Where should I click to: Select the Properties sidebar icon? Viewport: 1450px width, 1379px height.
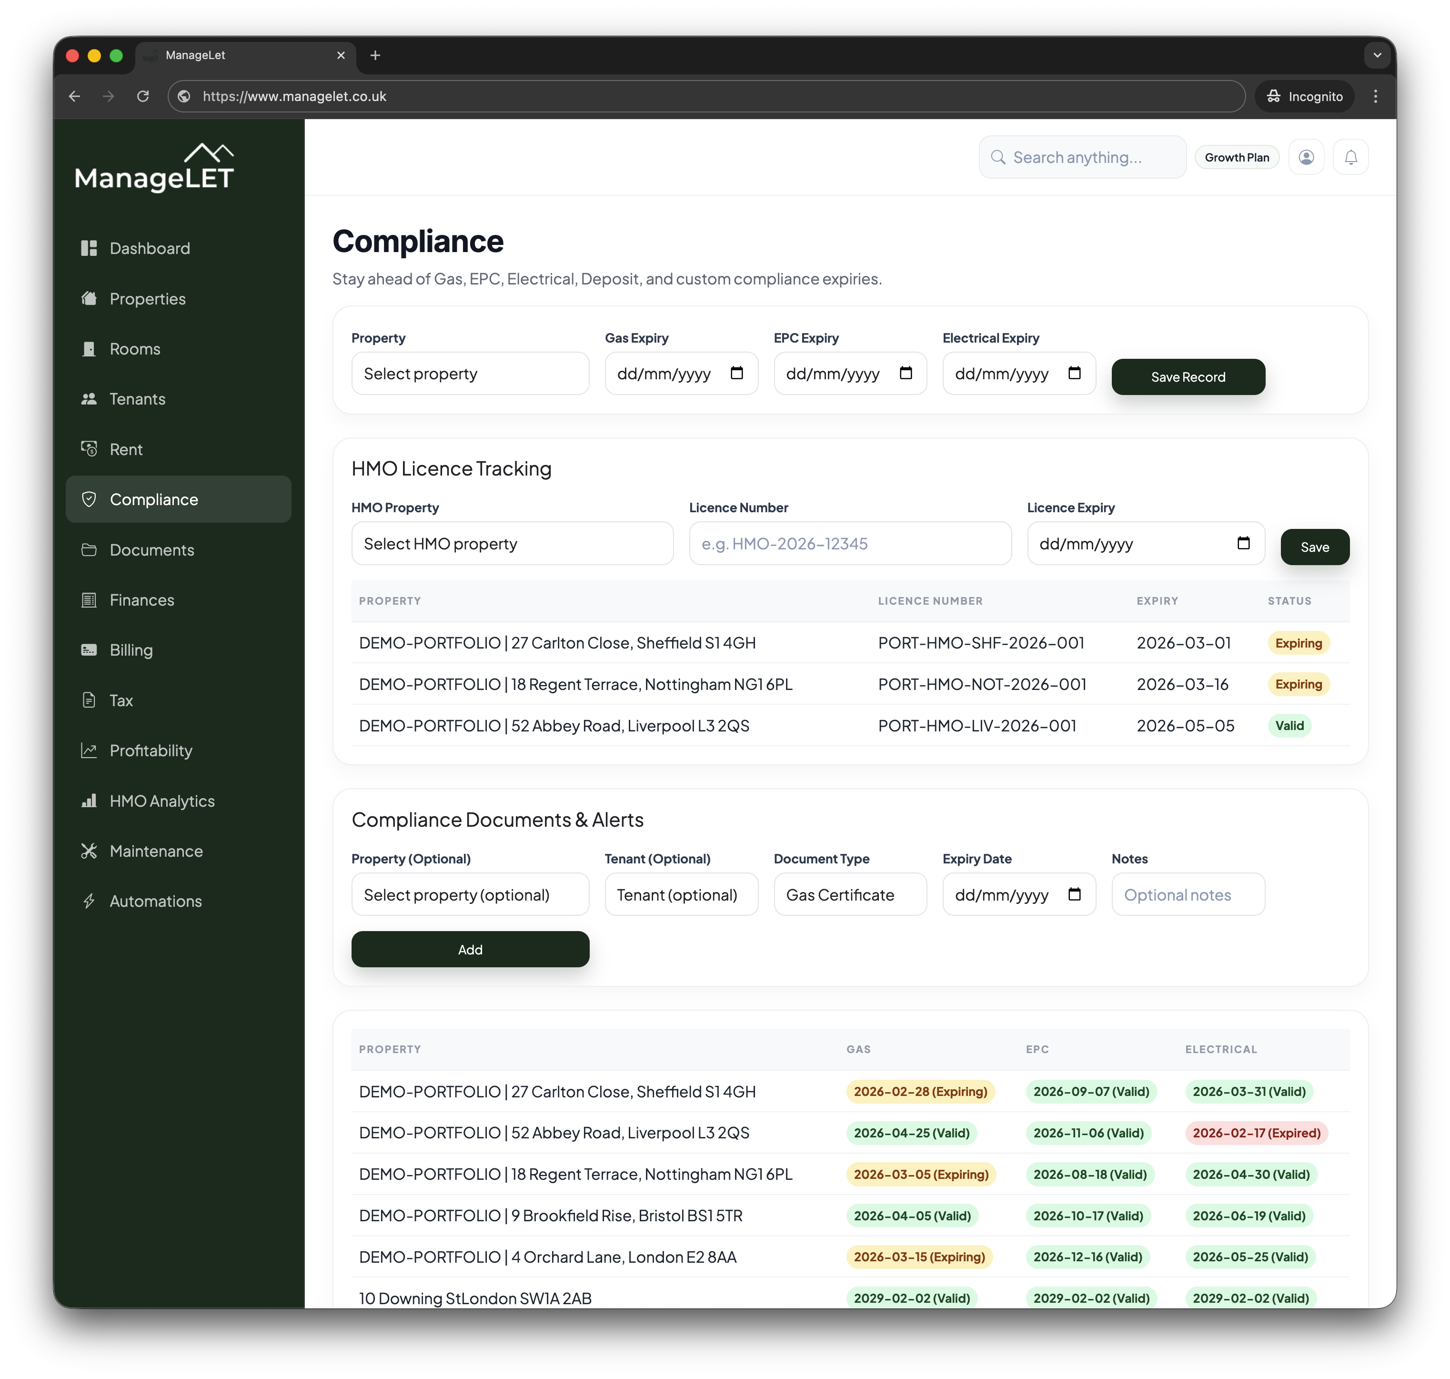tap(90, 298)
